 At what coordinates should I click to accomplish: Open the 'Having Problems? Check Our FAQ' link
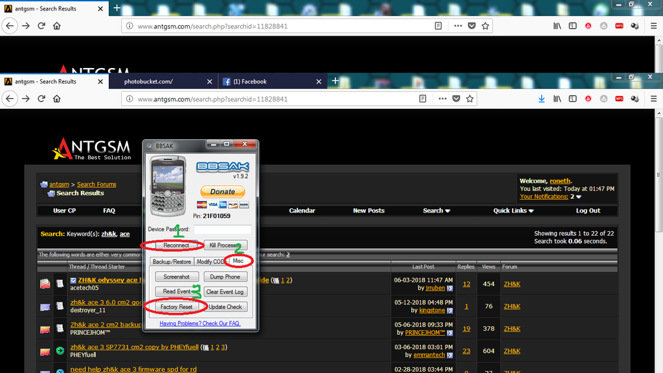point(199,323)
